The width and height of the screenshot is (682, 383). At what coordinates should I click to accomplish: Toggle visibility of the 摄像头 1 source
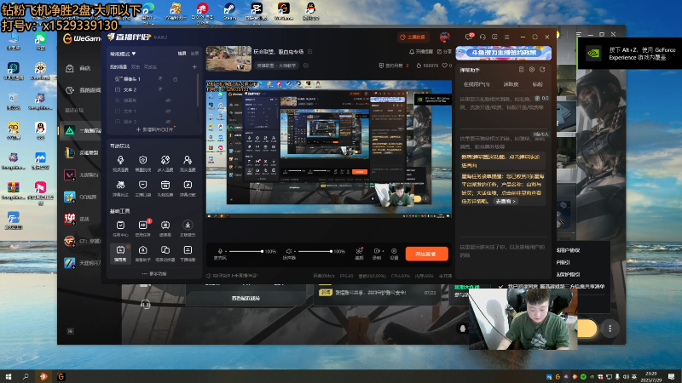(x=160, y=79)
